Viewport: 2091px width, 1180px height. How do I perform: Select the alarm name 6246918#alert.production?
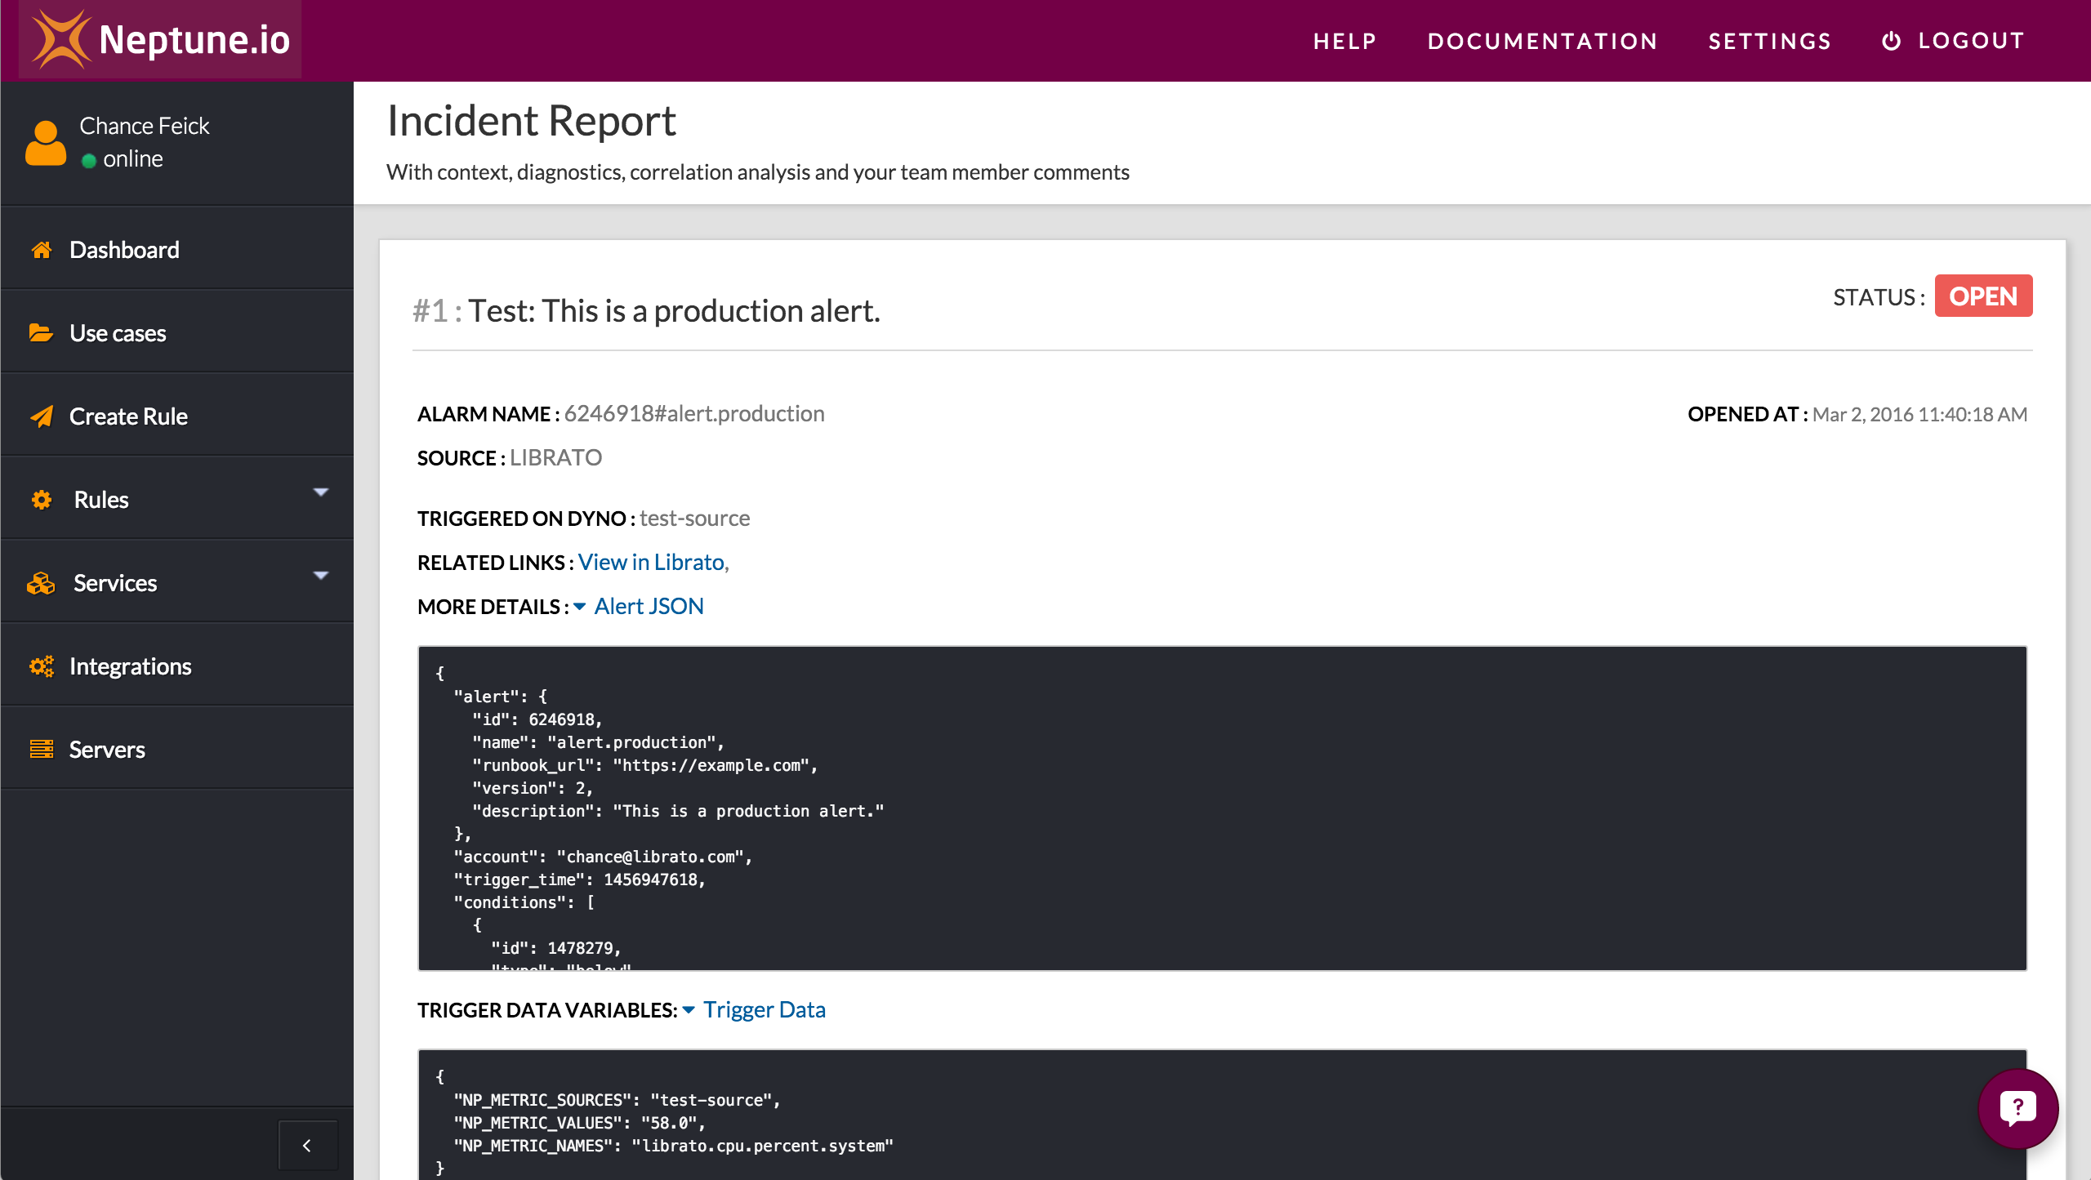694,413
